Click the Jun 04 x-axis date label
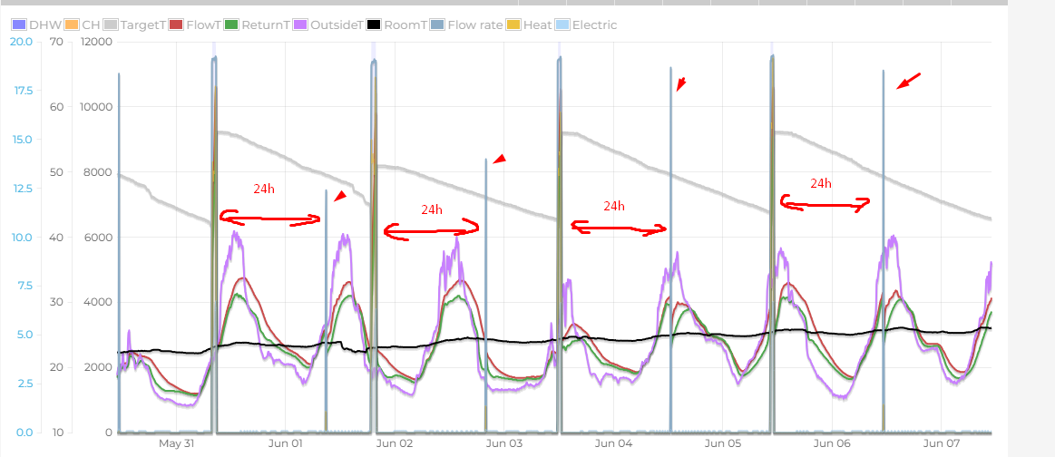 tap(614, 444)
